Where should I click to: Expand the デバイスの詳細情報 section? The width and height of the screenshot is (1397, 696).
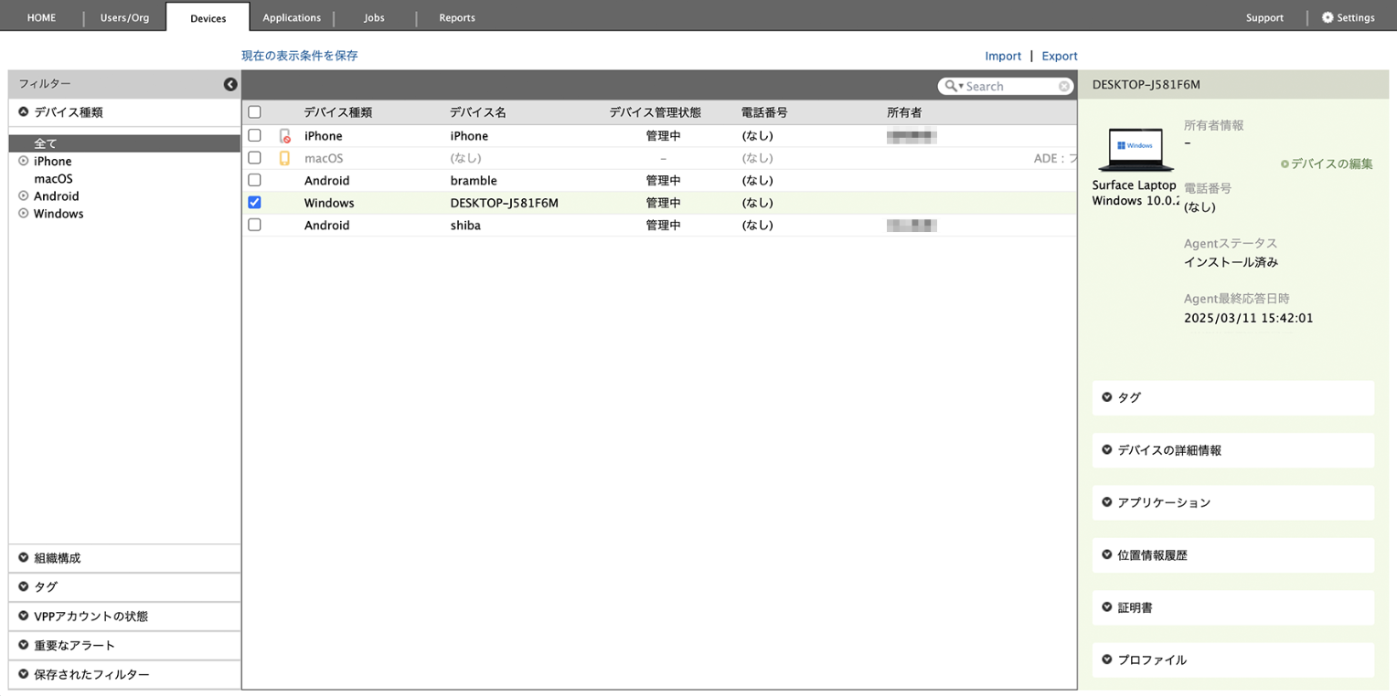1107,450
